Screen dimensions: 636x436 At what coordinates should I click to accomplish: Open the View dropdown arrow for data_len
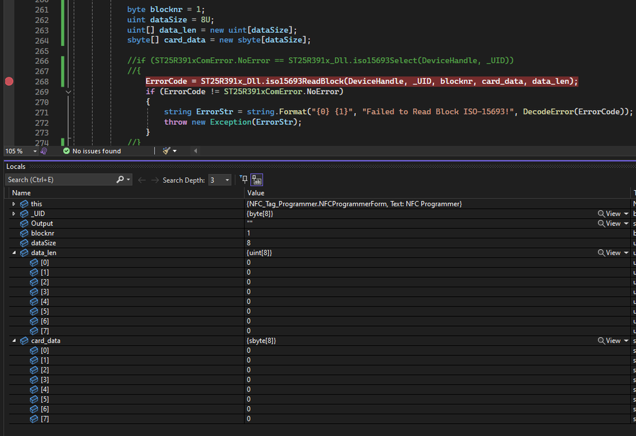pyautogui.click(x=626, y=252)
